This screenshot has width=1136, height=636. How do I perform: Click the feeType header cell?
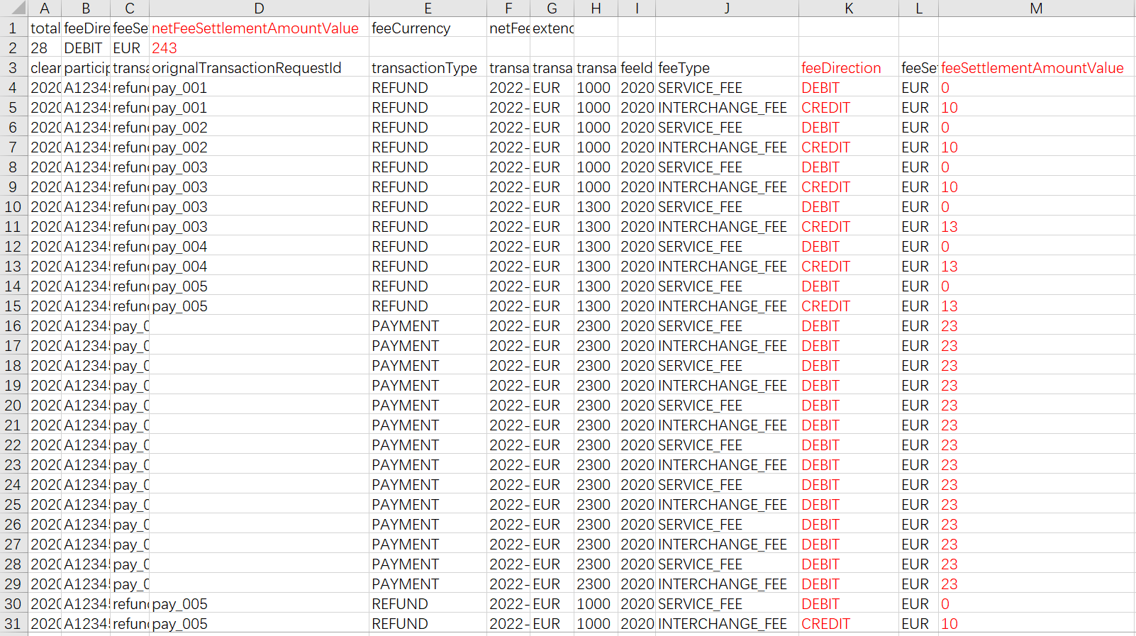[684, 68]
